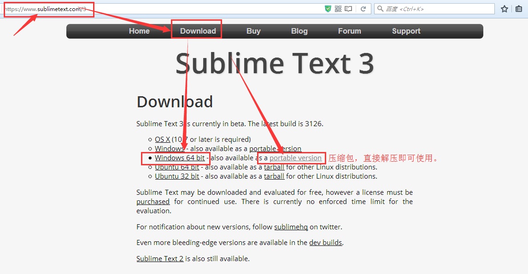The image size is (528, 274).
Task: Click the Sublime Text 3 page title
Action: [x=275, y=63]
